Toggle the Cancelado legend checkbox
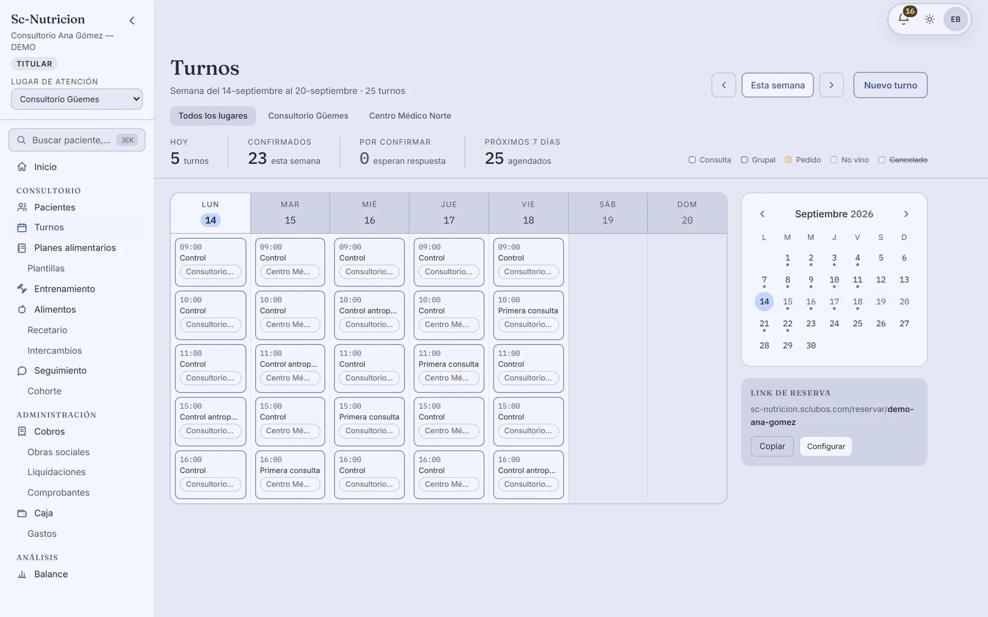Image resolution: width=988 pixels, height=617 pixels. 881,160
